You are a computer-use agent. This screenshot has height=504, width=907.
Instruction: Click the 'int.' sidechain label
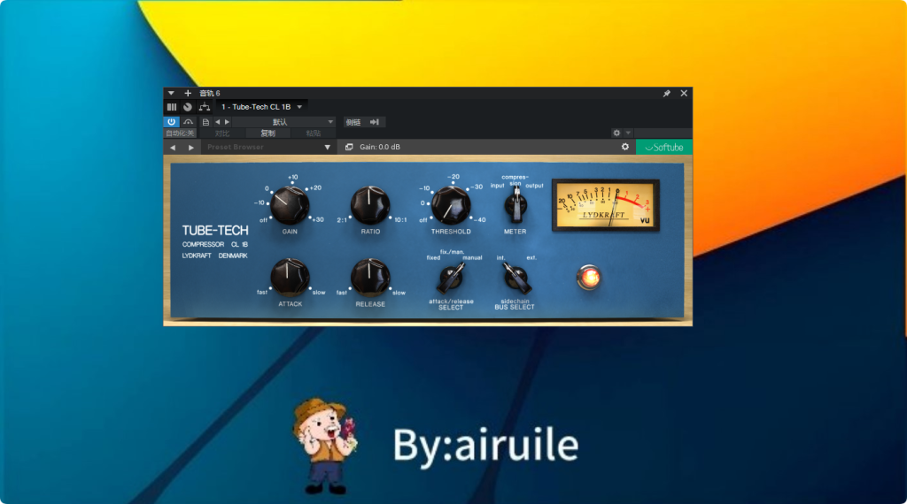coord(500,257)
